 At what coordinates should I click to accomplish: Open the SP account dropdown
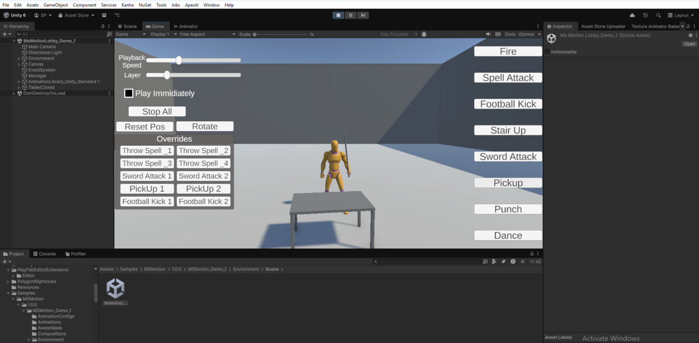43,15
